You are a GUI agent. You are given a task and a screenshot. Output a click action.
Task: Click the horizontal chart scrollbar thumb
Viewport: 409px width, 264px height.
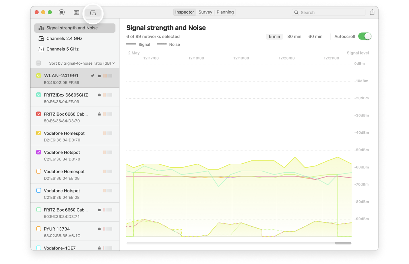tap(343, 243)
